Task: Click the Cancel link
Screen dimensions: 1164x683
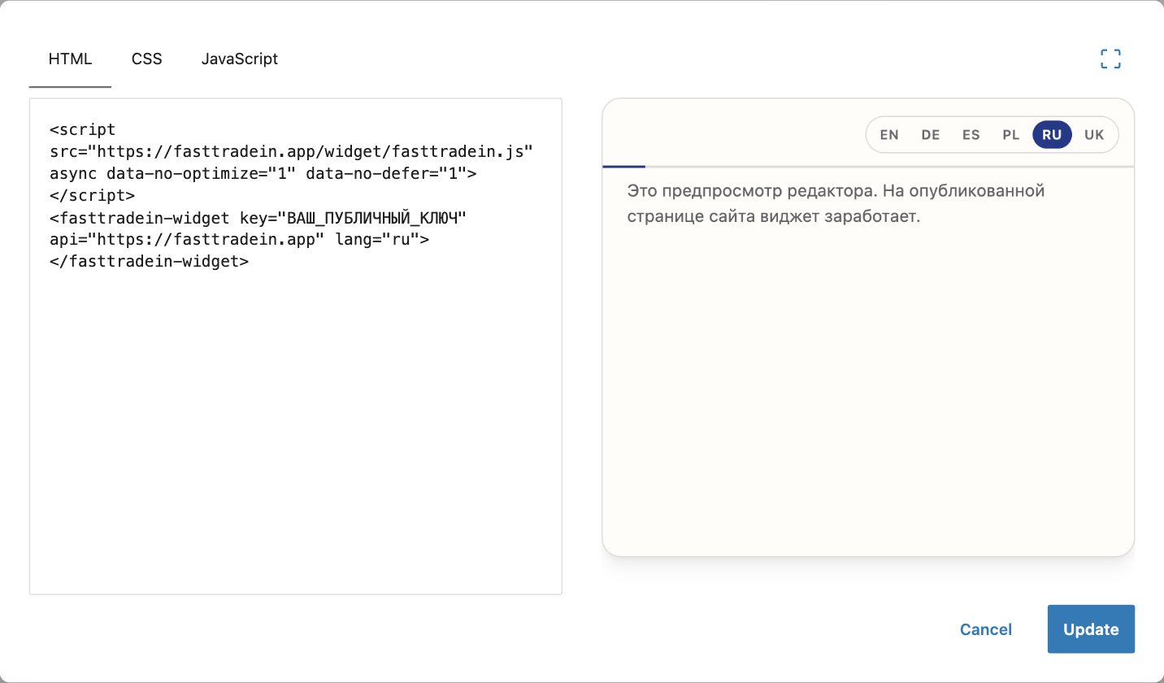Action: click(x=986, y=629)
